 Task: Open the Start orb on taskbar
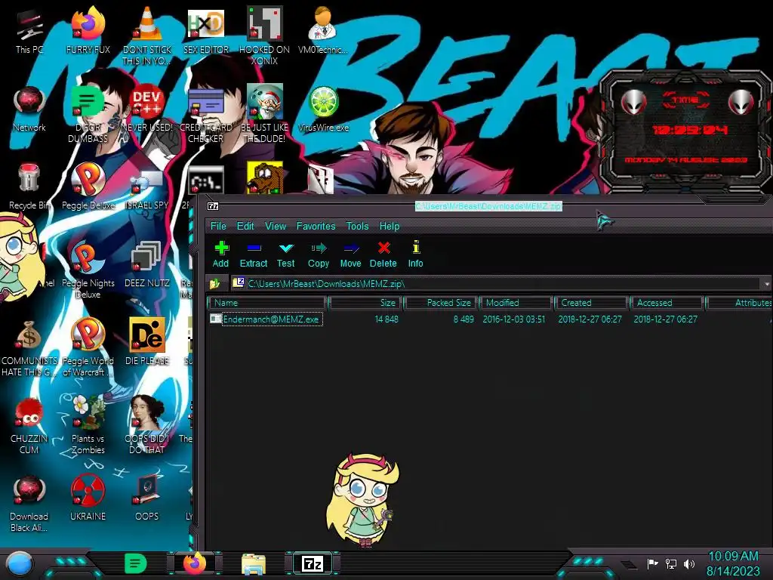(19, 564)
